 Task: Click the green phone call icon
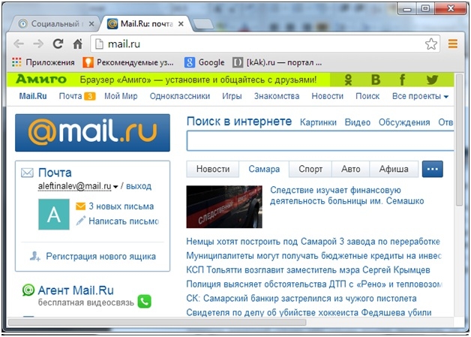tap(145, 301)
